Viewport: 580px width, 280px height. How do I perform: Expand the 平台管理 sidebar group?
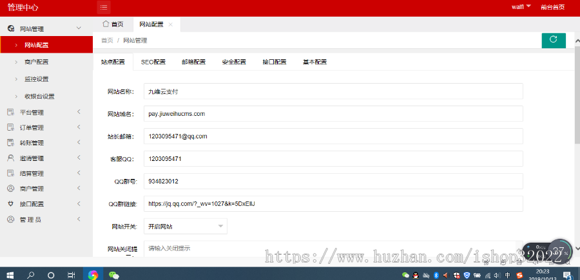click(79, 112)
